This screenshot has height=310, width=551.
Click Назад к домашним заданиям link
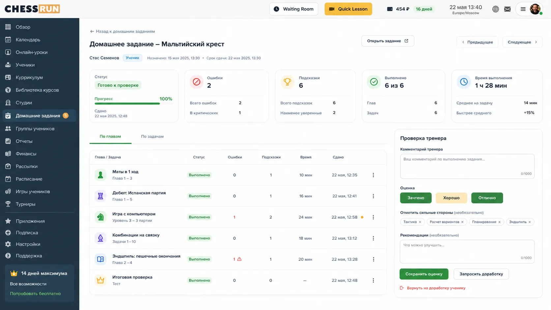122,31
